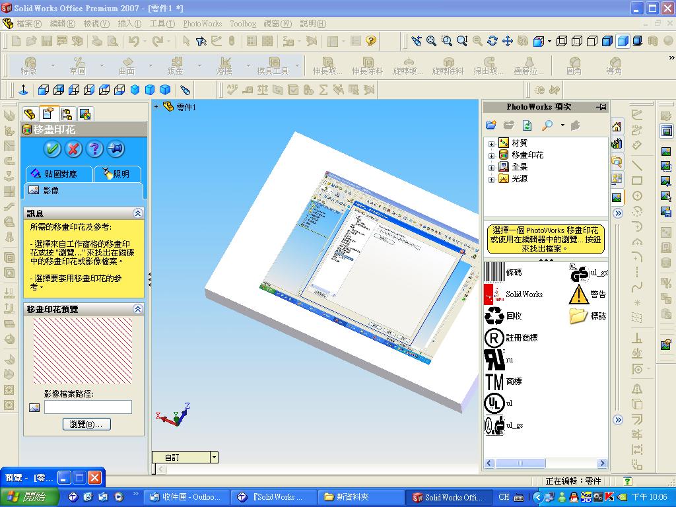This screenshot has height=507, width=676.
Task: Click the PhotoWorks pane pin icon
Action: [x=601, y=107]
